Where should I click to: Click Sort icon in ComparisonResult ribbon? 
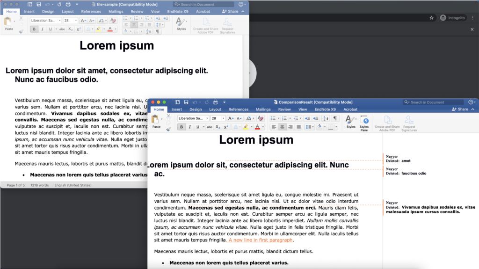pos(326,118)
